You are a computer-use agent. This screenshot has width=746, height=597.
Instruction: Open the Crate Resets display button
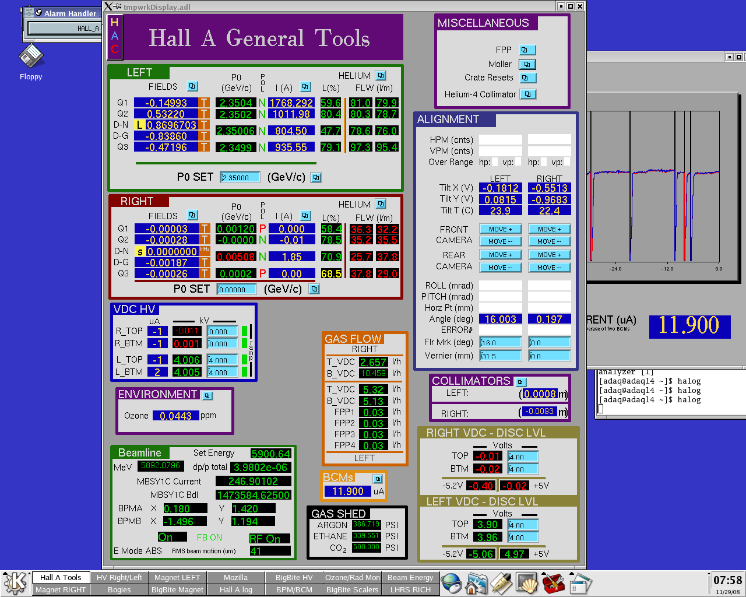pyautogui.click(x=527, y=78)
